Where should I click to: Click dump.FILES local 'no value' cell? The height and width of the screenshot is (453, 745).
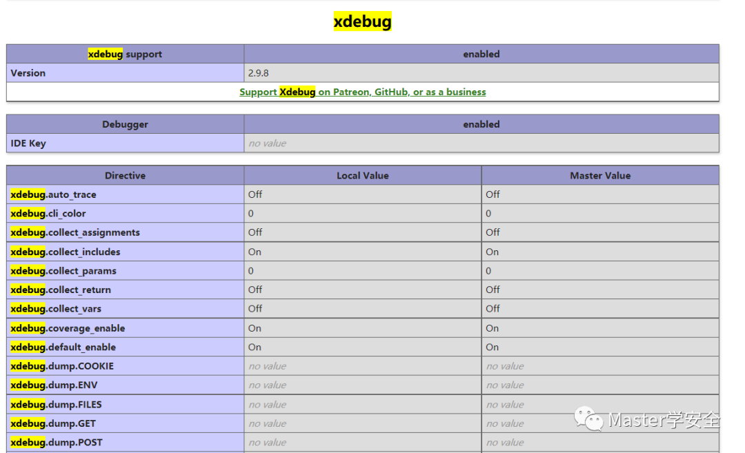(363, 405)
